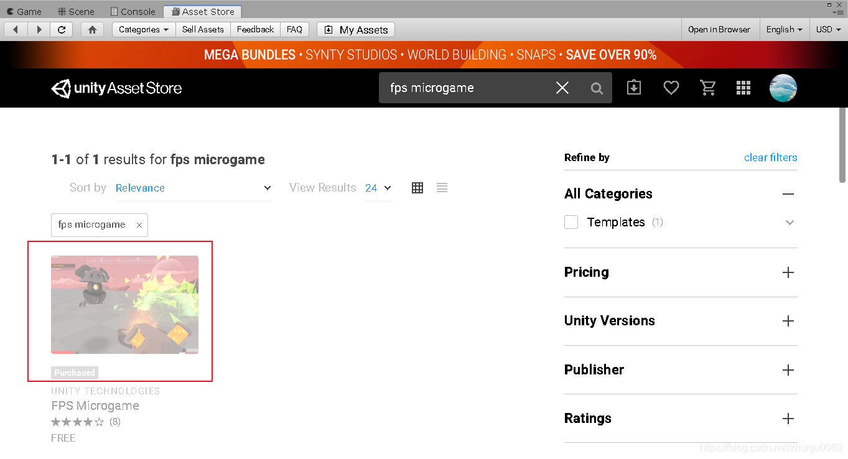848x459 pixels.
Task: Expand the Unity Versions filter
Action: (788, 321)
